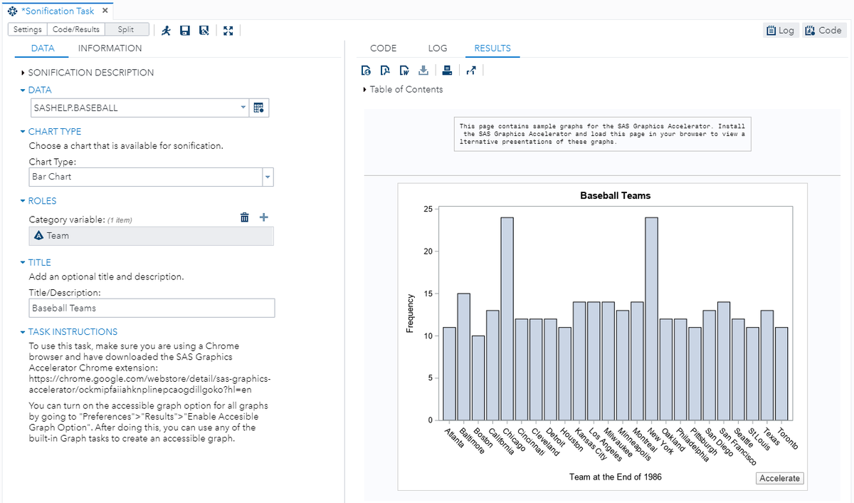Click the Save As icon
This screenshot has width=854, height=503.
tap(204, 30)
